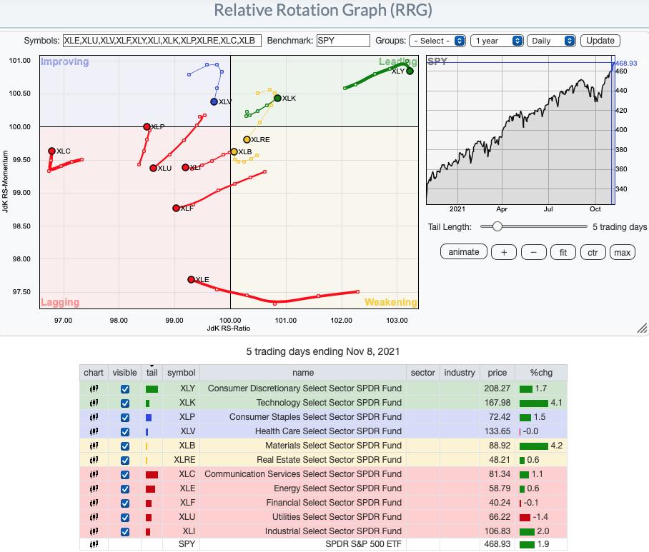Uncheck visibility for XLV
Viewport: 649px width, 552px height.
pos(124,432)
